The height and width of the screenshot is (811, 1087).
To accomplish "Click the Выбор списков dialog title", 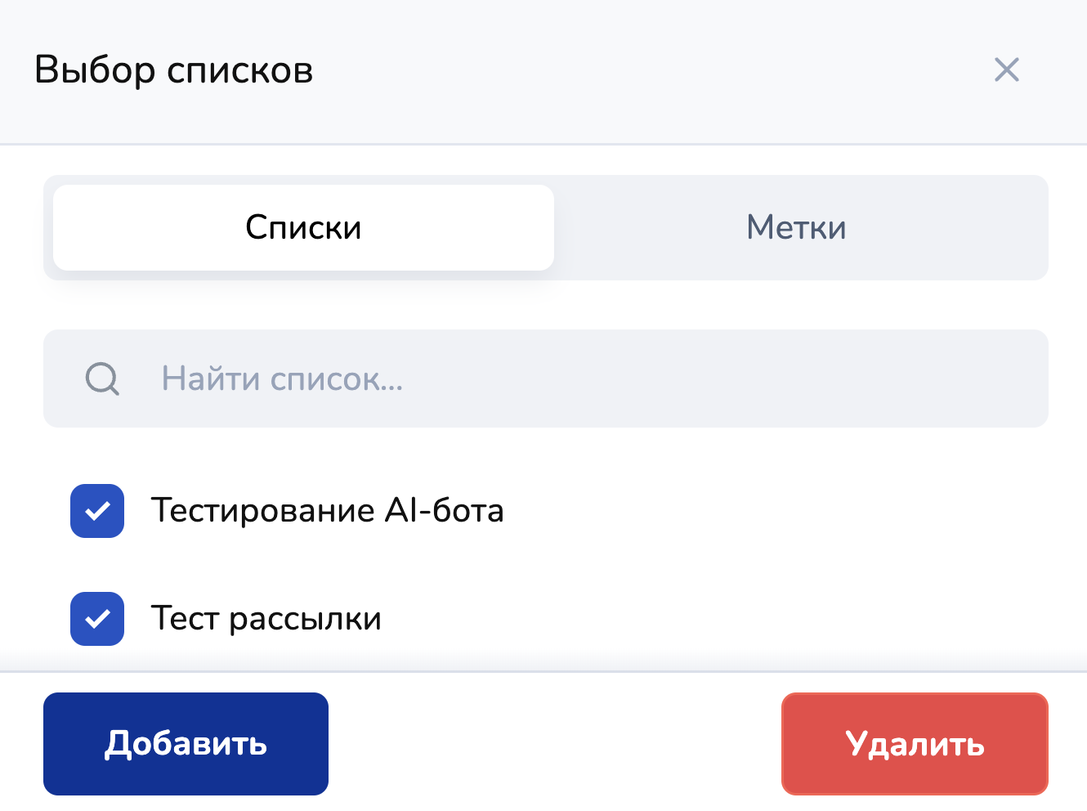I will pyautogui.click(x=173, y=70).
